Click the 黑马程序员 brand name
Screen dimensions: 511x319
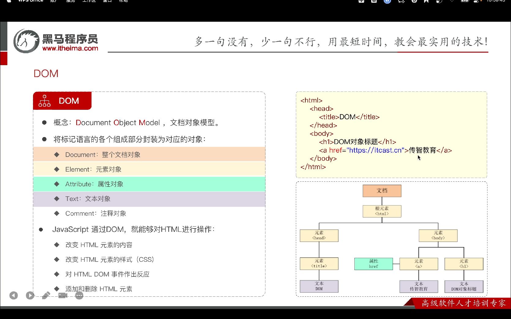(x=70, y=39)
